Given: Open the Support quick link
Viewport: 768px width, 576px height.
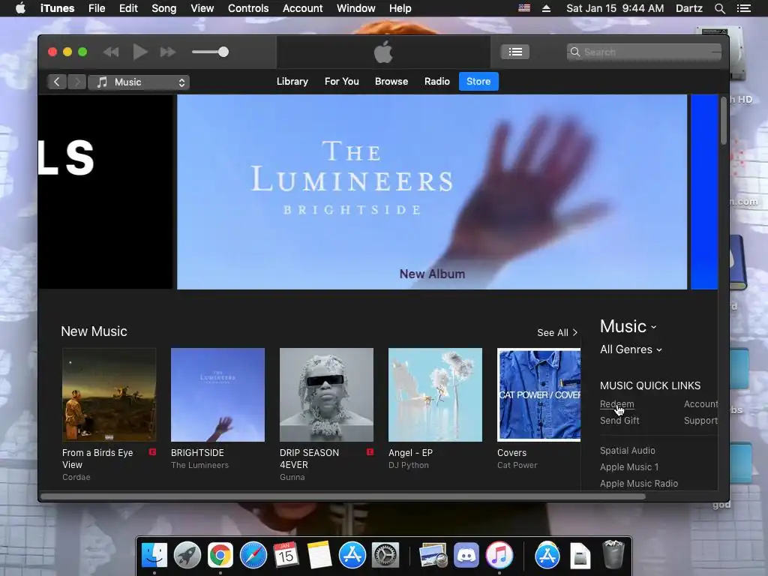Looking at the screenshot, I should point(701,421).
